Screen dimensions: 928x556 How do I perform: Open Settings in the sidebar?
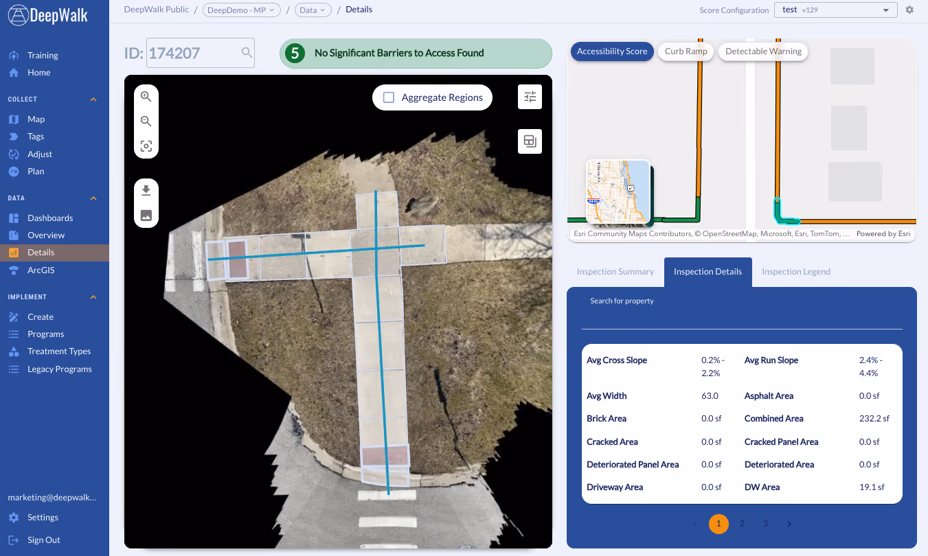(x=43, y=517)
